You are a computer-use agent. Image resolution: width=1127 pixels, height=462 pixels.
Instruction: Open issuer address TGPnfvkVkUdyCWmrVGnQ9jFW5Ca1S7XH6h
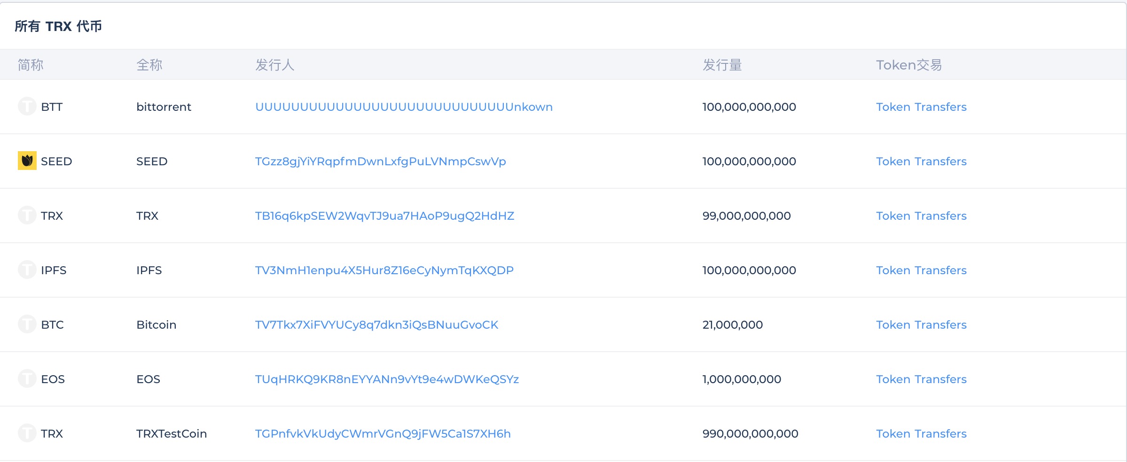point(383,434)
